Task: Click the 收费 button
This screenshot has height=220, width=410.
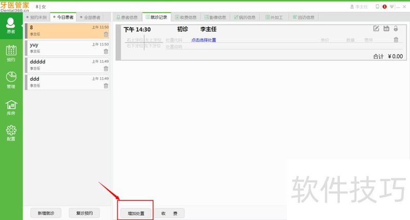Action: [x=169, y=213]
